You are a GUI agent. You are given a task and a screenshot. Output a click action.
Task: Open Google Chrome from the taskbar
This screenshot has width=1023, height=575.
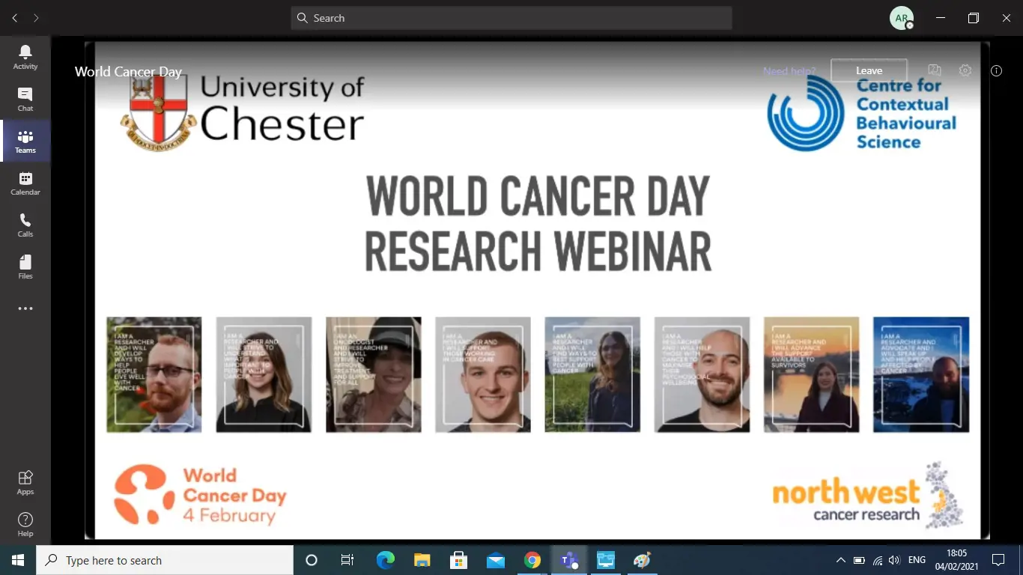coord(532,560)
